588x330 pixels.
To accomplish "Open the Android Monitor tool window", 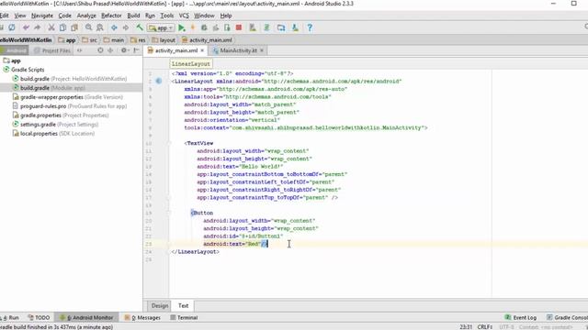I will tap(87, 318).
